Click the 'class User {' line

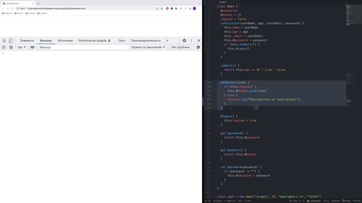point(227,6)
